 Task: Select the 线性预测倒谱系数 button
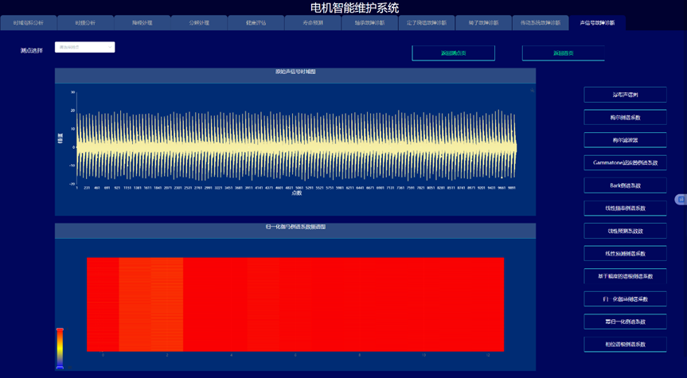[x=625, y=254]
